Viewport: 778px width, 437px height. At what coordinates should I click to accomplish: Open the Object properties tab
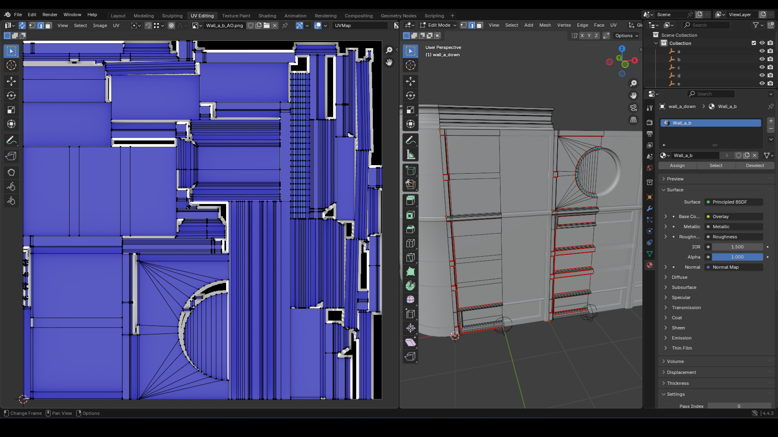[650, 197]
